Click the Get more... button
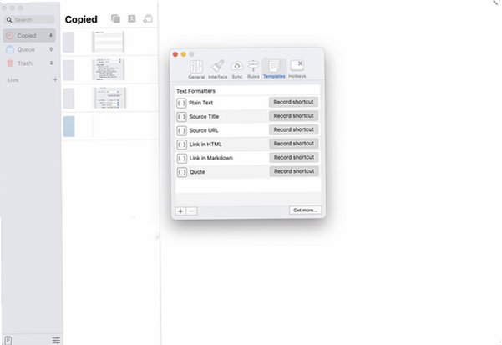The image size is (502, 345). point(305,210)
